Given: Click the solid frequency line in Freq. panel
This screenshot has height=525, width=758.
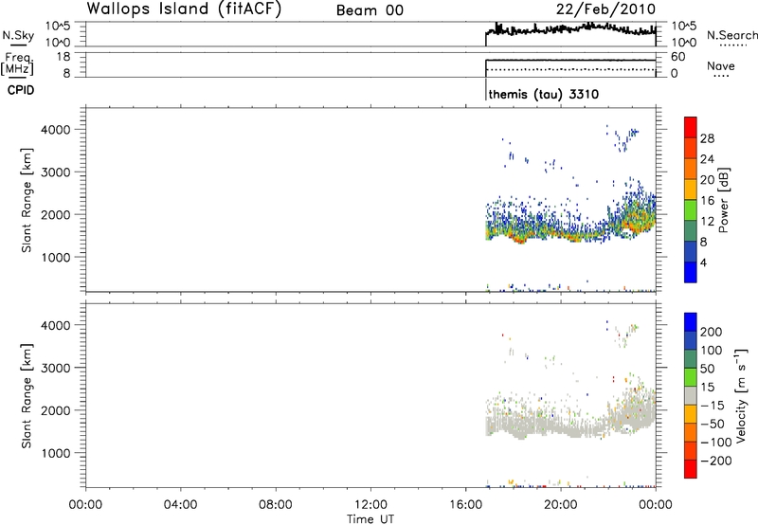Looking at the screenshot, I should pyautogui.click(x=570, y=60).
